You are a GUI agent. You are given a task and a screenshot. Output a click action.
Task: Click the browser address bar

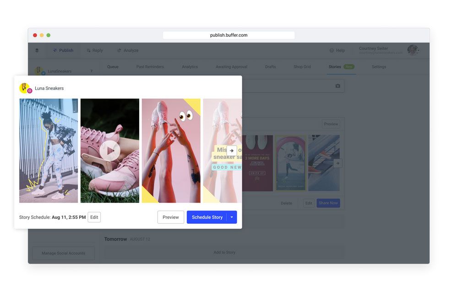(229, 35)
